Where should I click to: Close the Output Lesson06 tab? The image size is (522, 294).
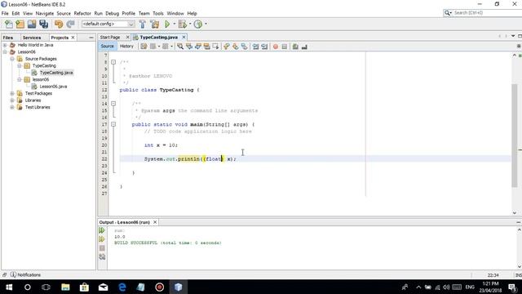155,222
